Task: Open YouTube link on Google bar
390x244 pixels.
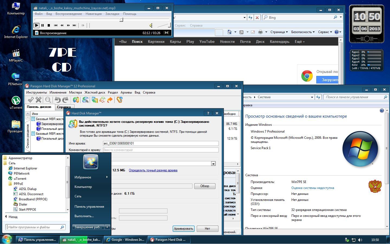Action: pos(207,41)
